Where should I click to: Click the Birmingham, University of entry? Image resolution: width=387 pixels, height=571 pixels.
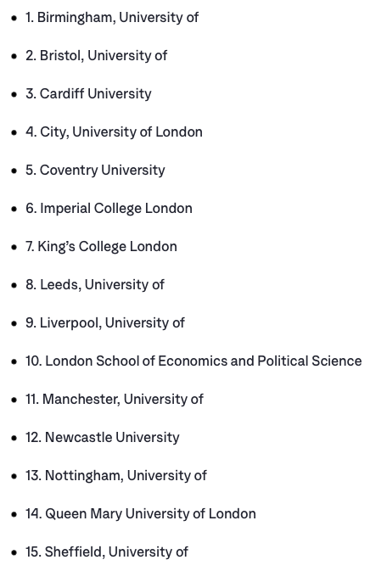pyautogui.click(x=112, y=18)
